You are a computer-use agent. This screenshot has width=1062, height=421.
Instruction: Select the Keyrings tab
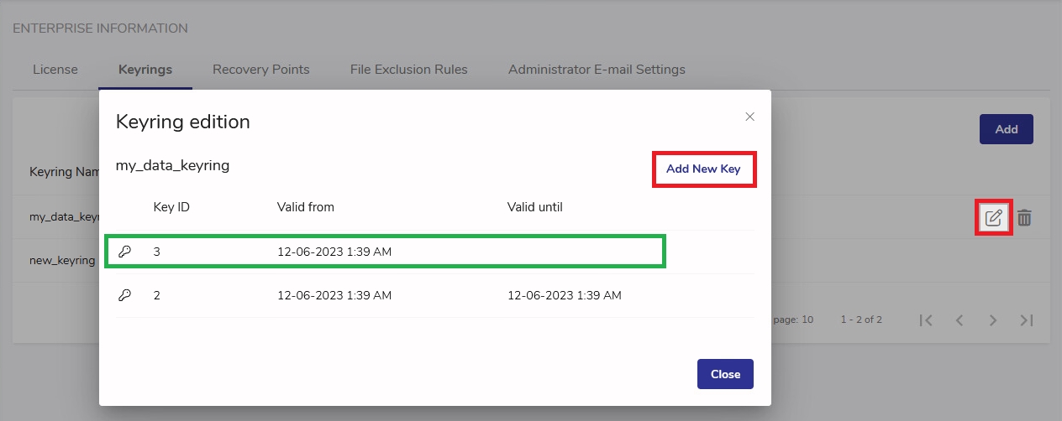click(x=145, y=70)
